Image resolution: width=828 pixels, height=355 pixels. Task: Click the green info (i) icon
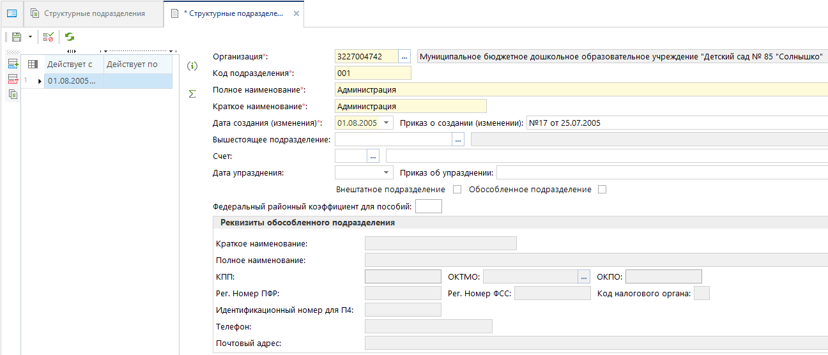click(192, 66)
